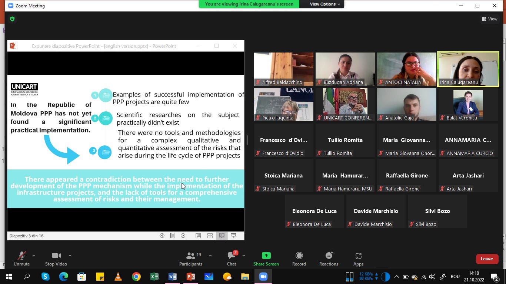This screenshot has height=284, width=506.
Task: Switch to slide sorter view in PowerPoint
Action: [210, 236]
